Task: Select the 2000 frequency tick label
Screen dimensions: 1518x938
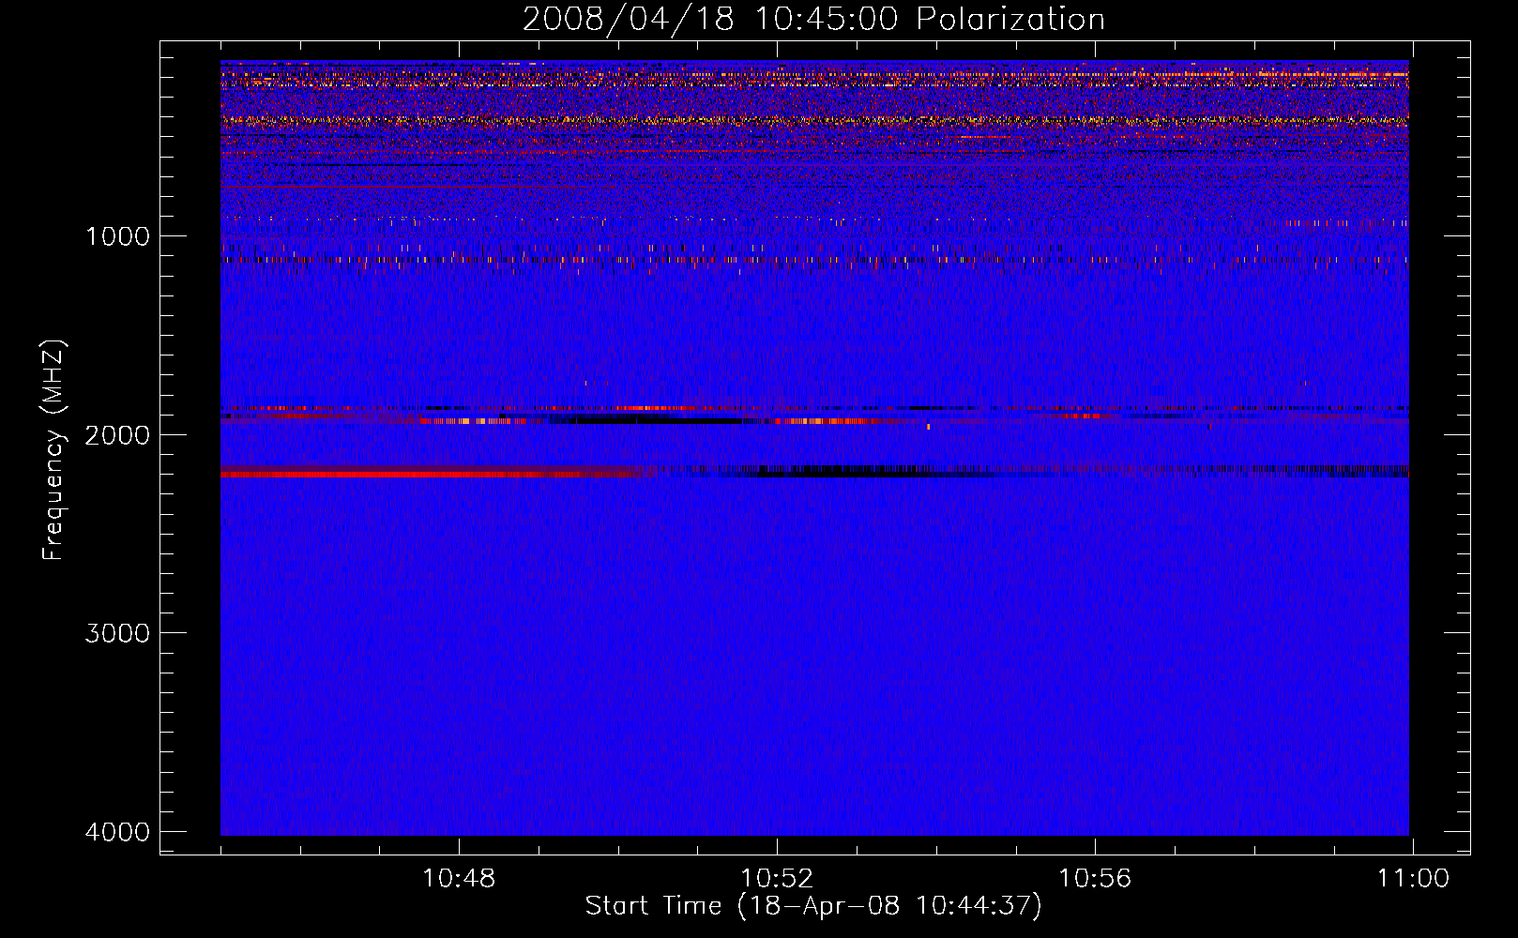Action: pos(117,435)
